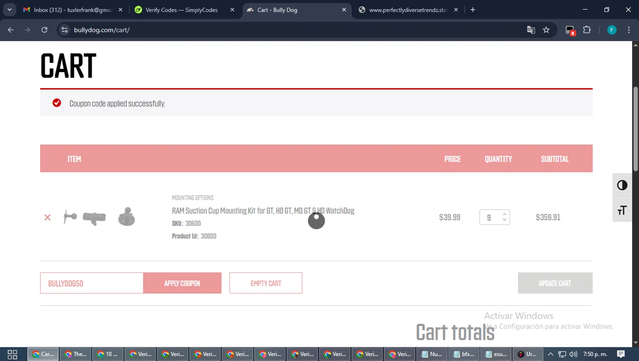The image size is (639, 361).
Task: Click the price $39.99
Action: 449,217
